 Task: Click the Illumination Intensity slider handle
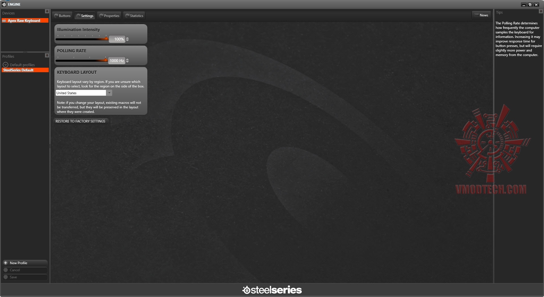tap(107, 38)
